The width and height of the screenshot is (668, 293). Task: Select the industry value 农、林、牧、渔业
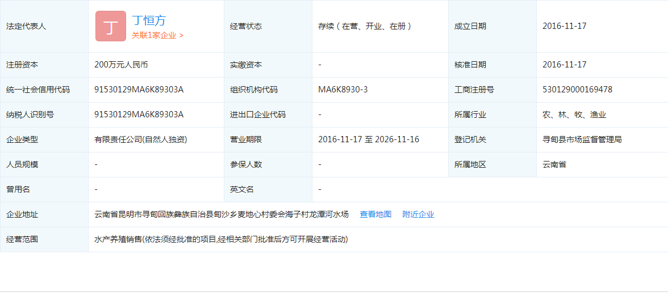tap(574, 114)
